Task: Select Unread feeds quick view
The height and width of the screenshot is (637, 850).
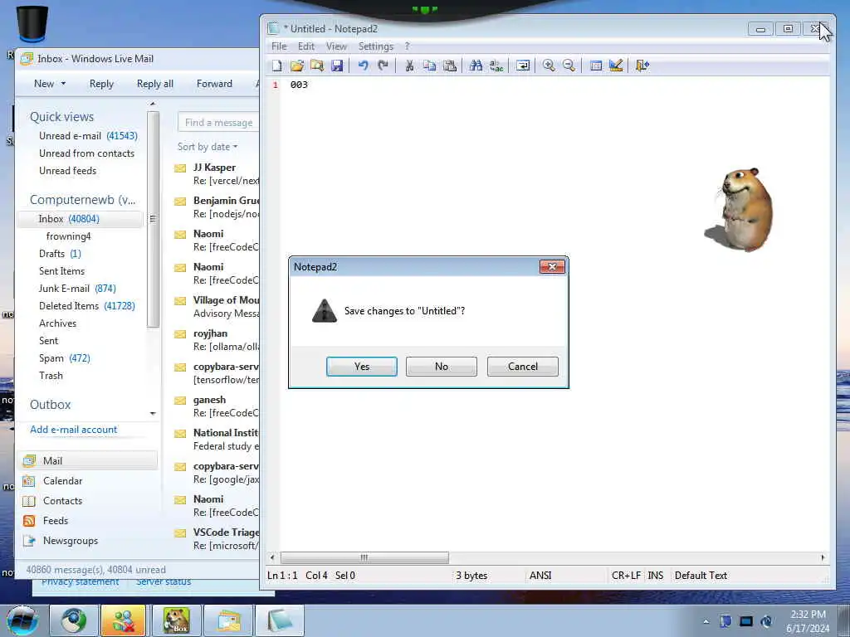Action: [x=67, y=171]
